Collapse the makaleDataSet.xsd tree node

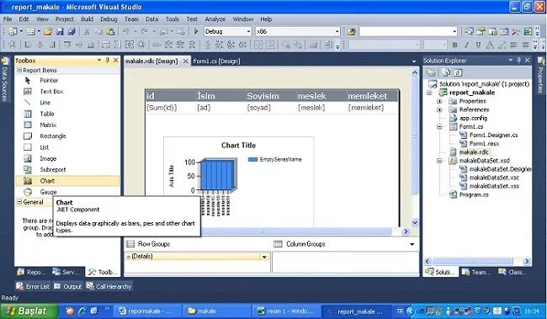[x=439, y=161]
